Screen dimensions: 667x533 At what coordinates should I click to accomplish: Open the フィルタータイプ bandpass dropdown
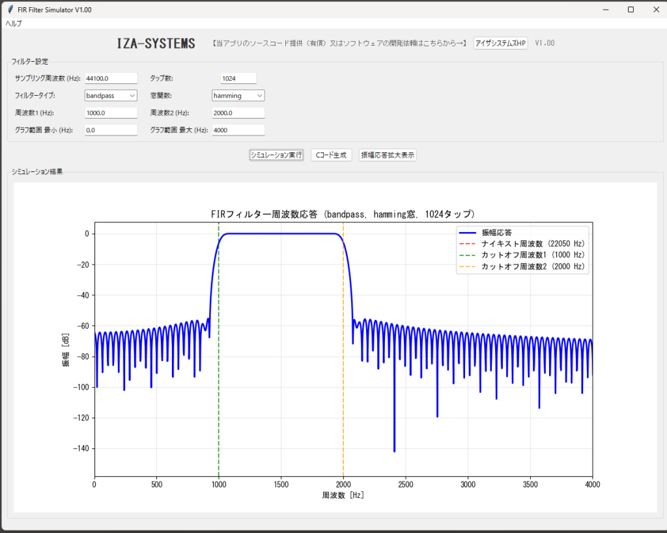click(x=111, y=96)
